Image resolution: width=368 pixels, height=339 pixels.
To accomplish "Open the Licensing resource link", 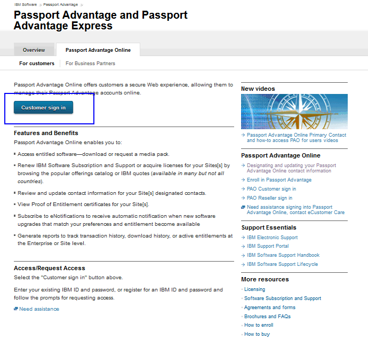I will click(x=254, y=289).
